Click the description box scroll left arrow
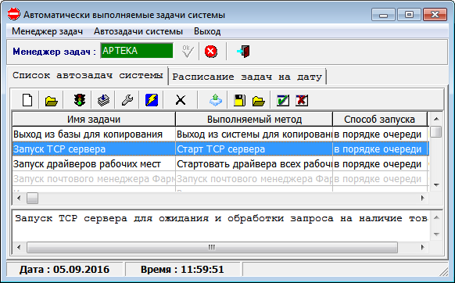 click(19, 248)
